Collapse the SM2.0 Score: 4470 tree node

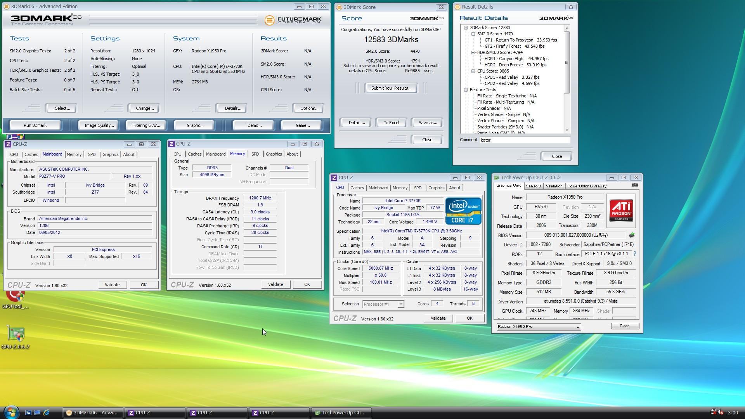click(x=473, y=34)
